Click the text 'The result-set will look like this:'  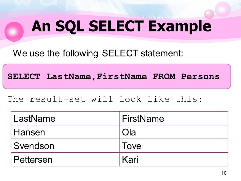point(105,99)
